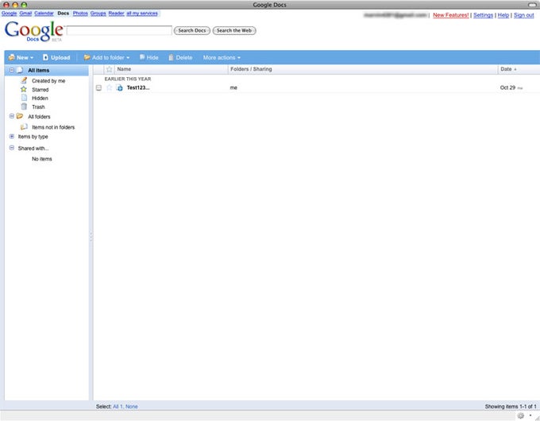The width and height of the screenshot is (540, 421).
Task: Open all my services link
Action: click(x=142, y=13)
